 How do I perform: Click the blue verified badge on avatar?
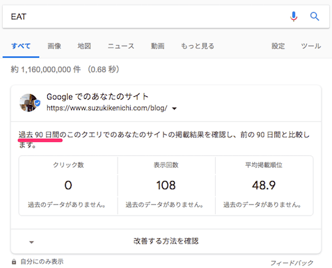click(x=37, y=103)
